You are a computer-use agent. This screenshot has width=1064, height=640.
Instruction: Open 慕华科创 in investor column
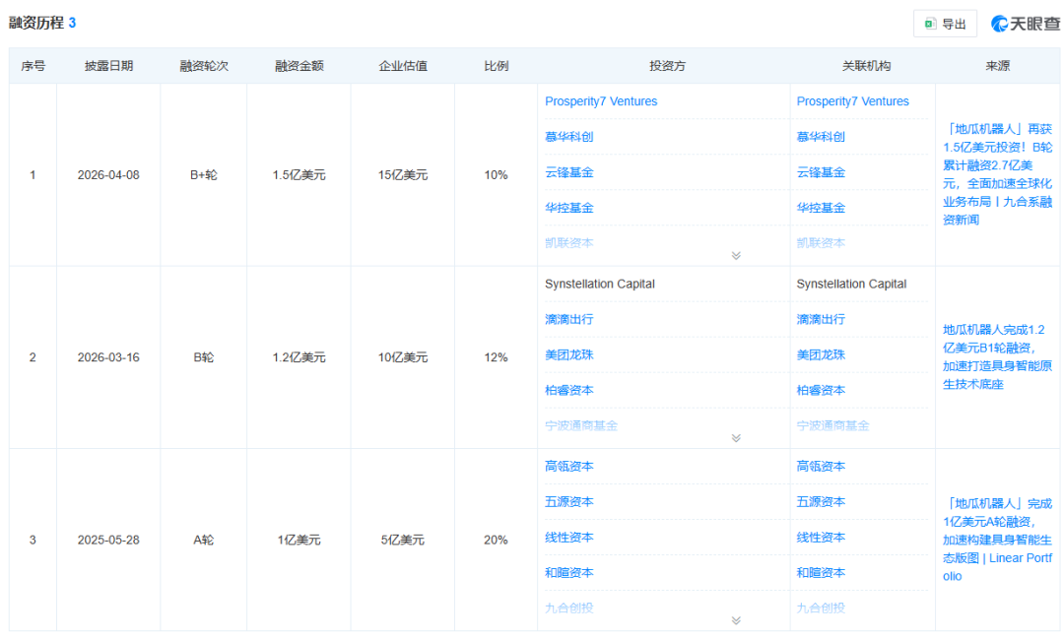[x=569, y=137]
